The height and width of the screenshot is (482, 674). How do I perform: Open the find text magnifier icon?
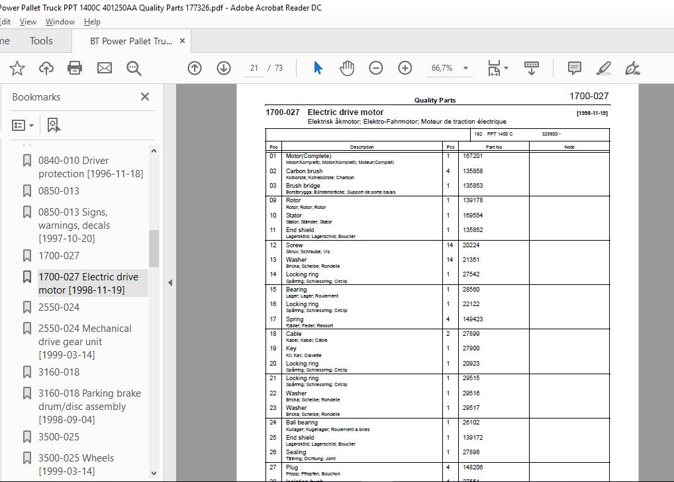(x=134, y=68)
